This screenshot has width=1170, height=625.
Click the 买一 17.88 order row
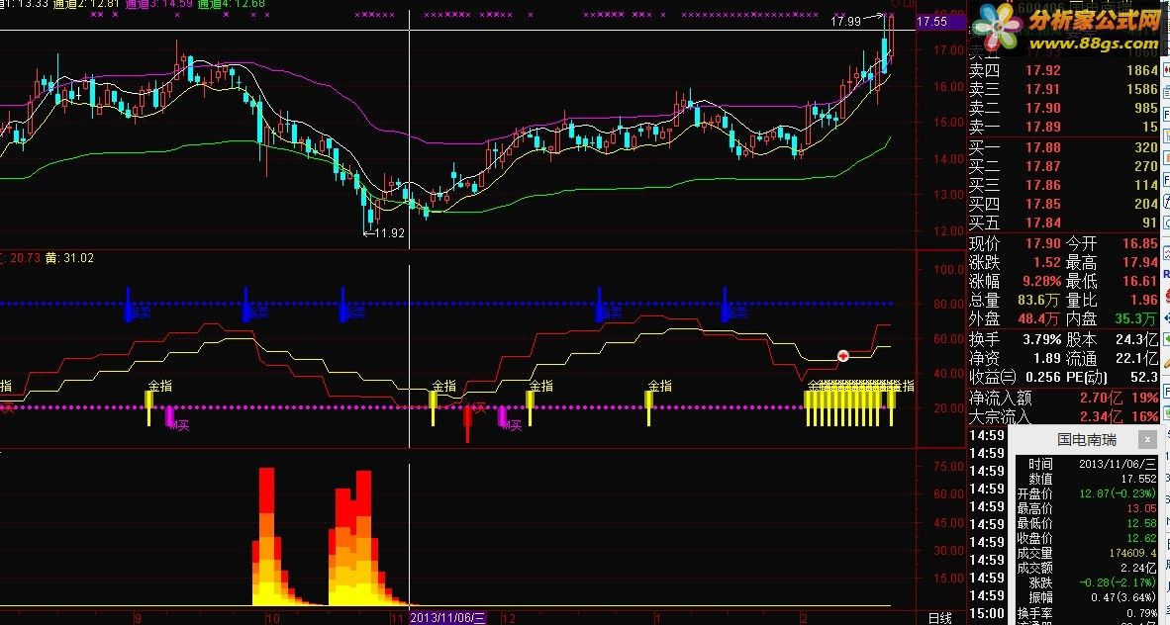pyautogui.click(x=1063, y=147)
